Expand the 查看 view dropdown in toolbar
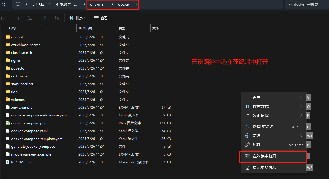This screenshot has height=179, width=329. pos(102,18)
